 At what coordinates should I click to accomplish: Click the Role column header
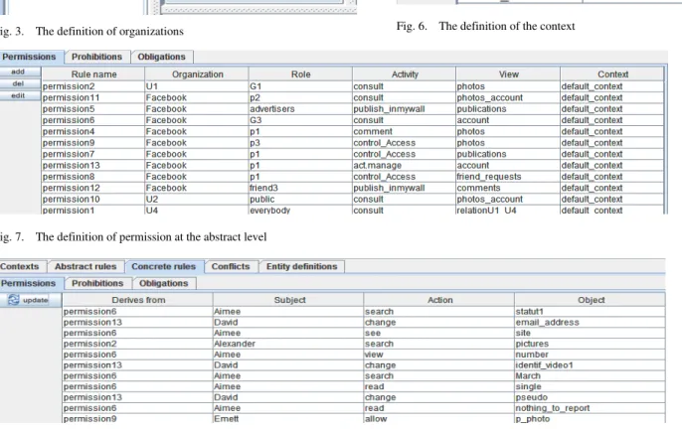coord(300,74)
